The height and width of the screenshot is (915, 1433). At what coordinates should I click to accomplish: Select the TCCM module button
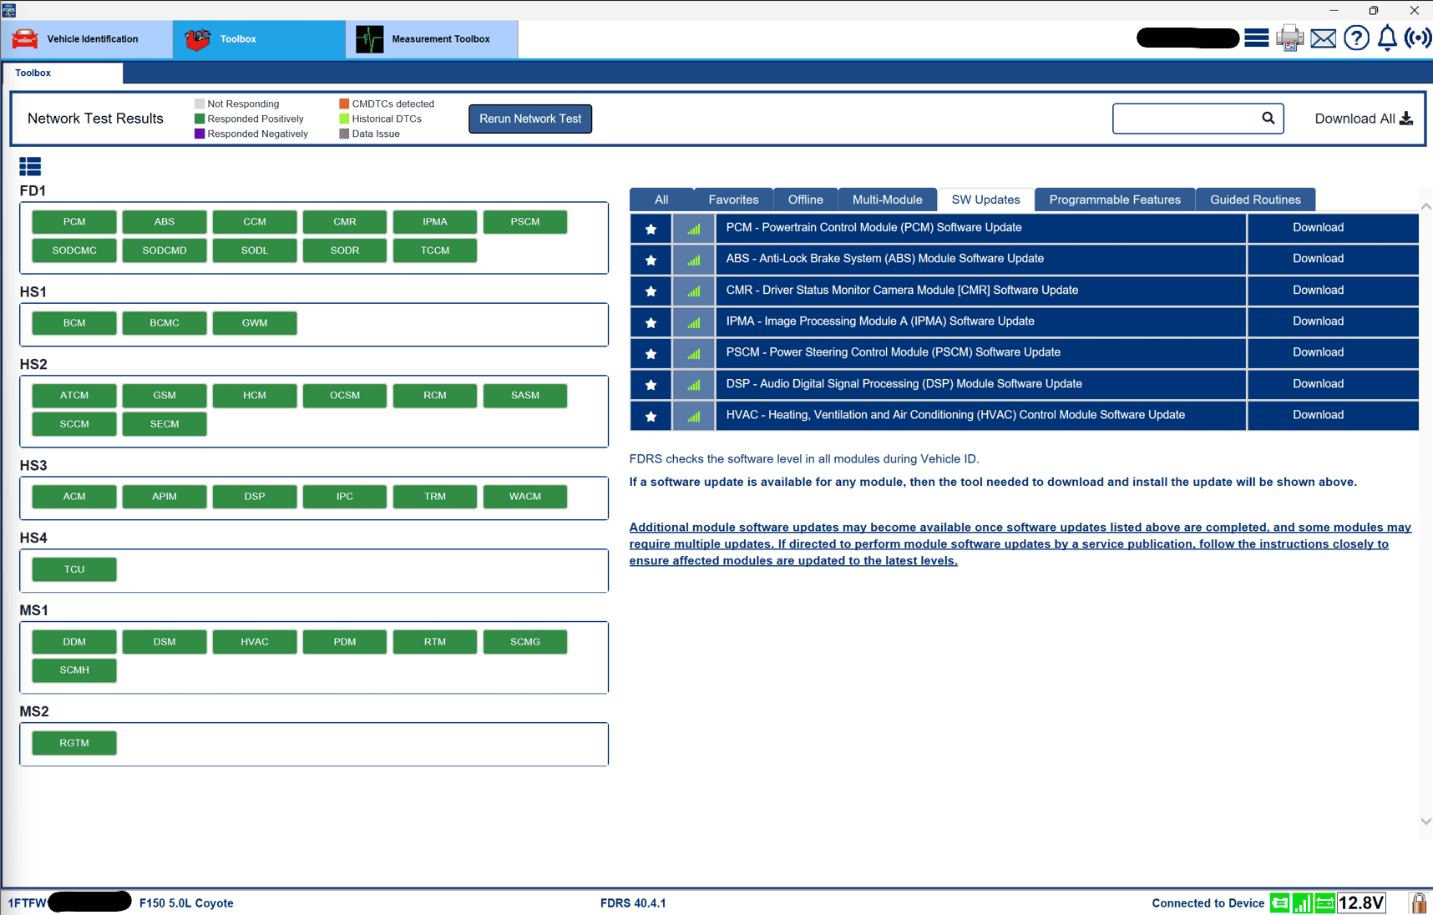435,250
